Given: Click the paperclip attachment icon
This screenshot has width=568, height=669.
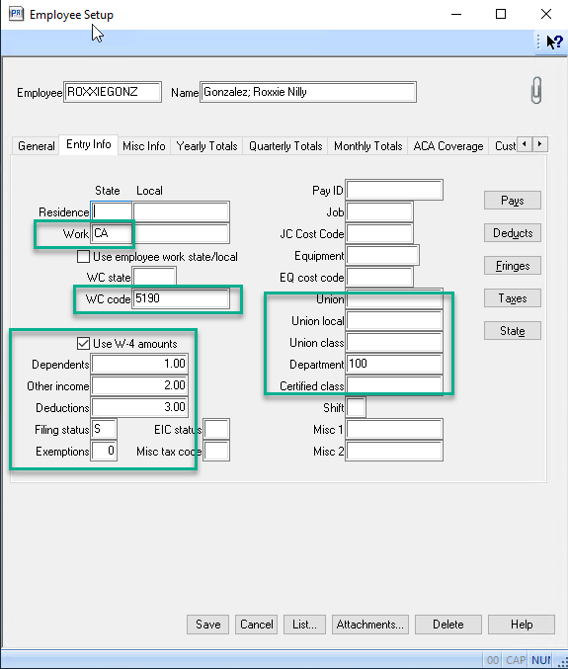Looking at the screenshot, I should tap(536, 90).
